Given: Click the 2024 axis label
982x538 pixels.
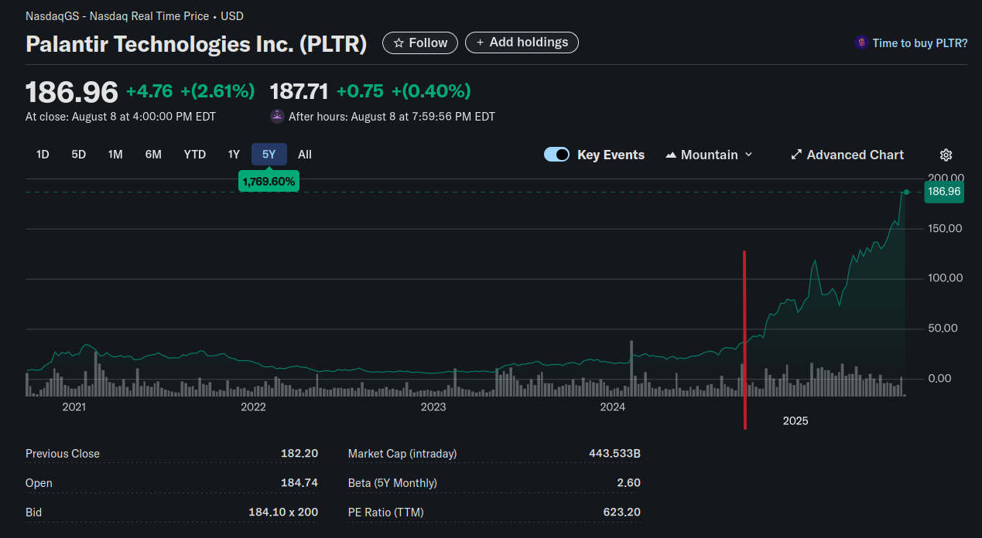Looking at the screenshot, I should (613, 407).
